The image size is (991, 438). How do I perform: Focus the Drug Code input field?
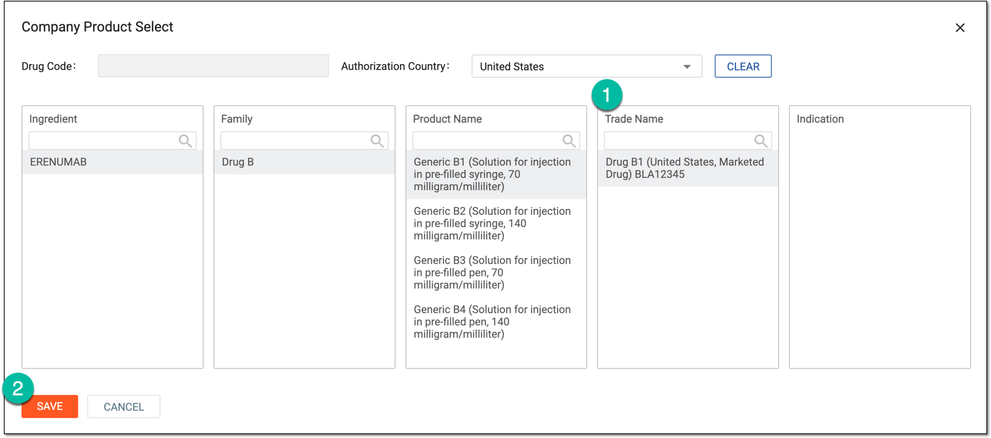click(x=213, y=66)
